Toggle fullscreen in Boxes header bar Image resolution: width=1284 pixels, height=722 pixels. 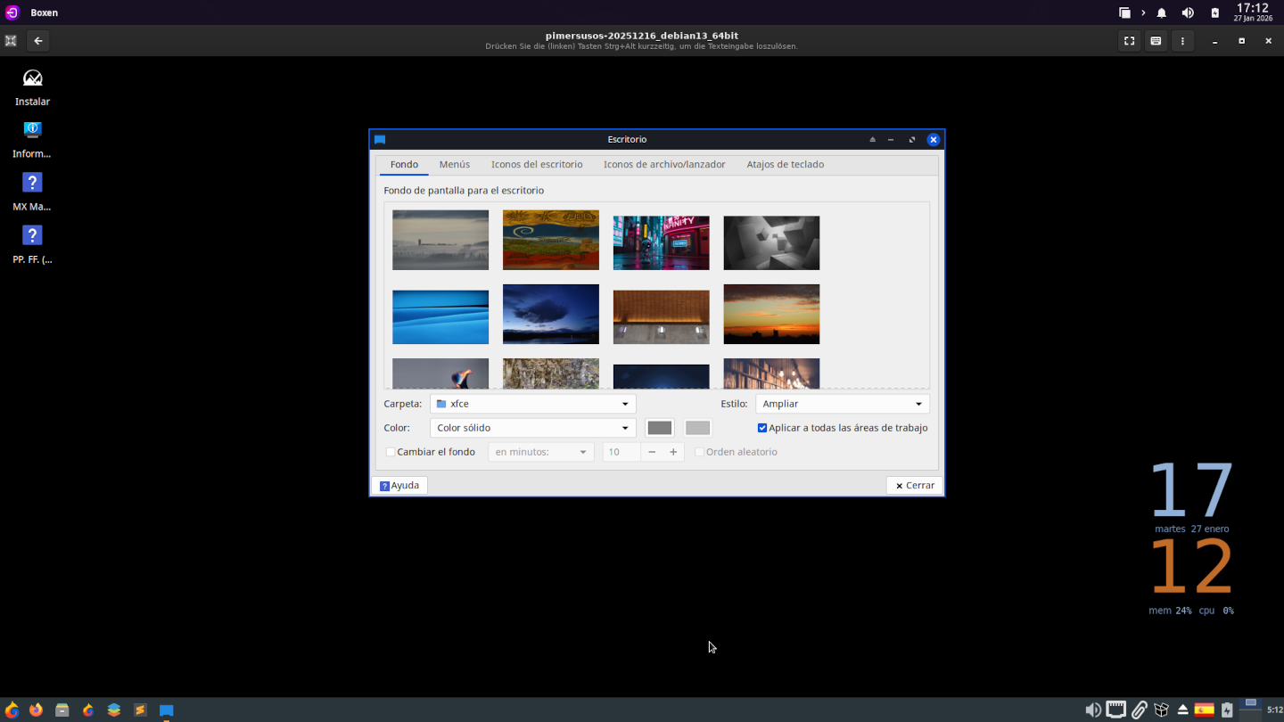pyautogui.click(x=1129, y=41)
